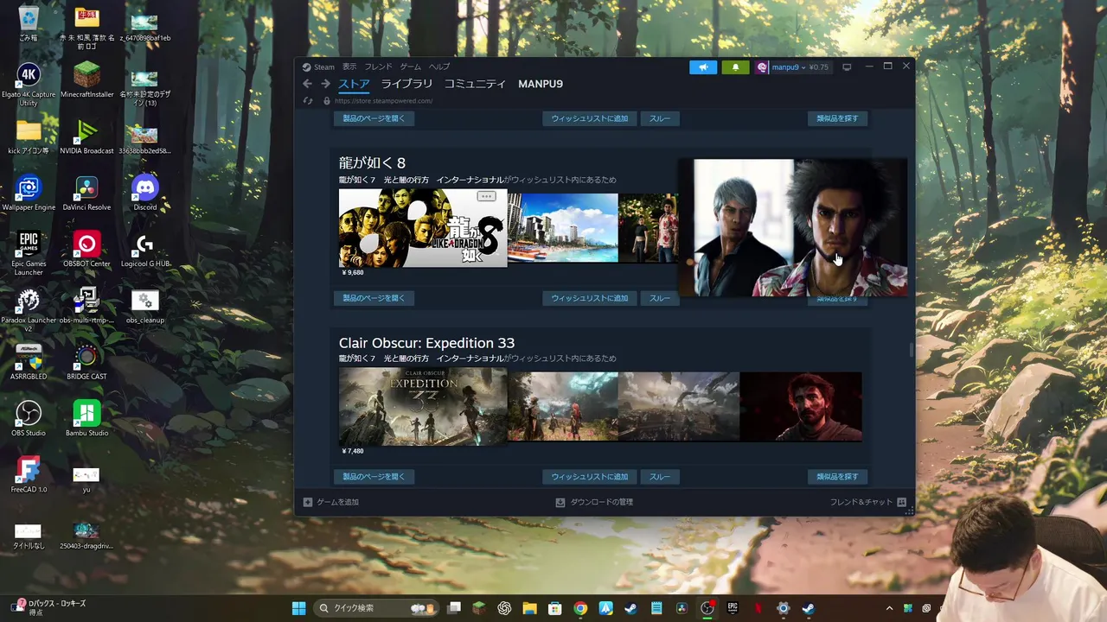Click the Steam store page scrollbar thumb

coord(911,349)
